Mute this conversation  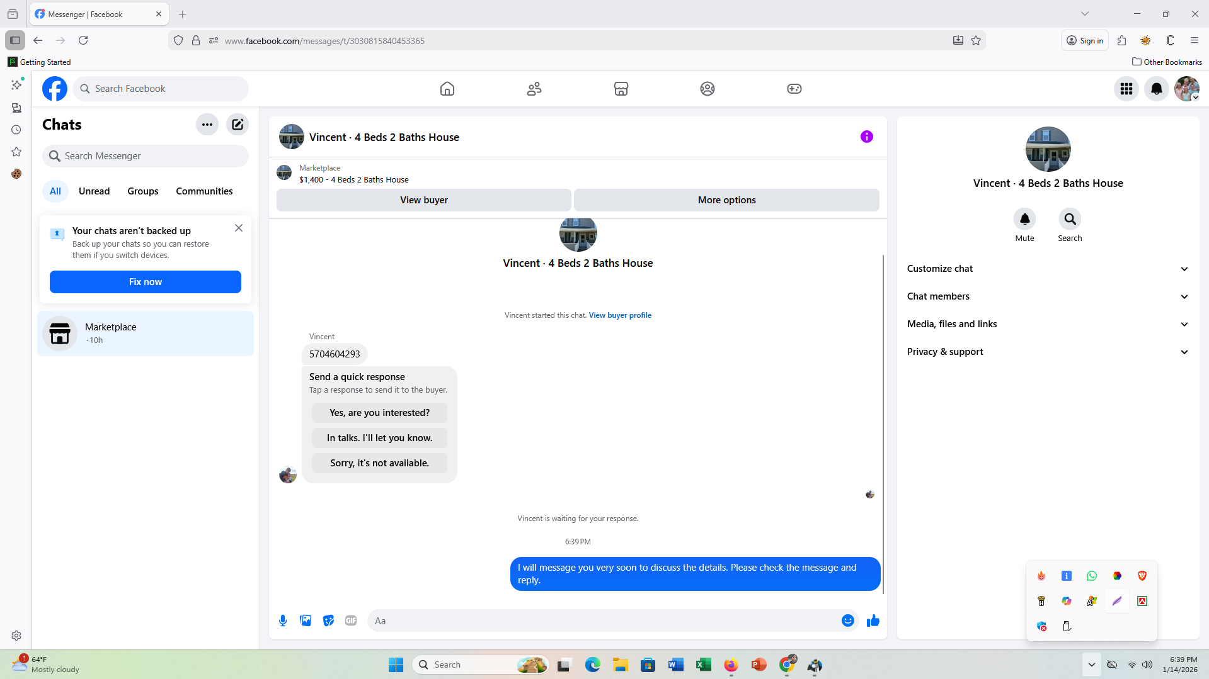pos(1024,219)
